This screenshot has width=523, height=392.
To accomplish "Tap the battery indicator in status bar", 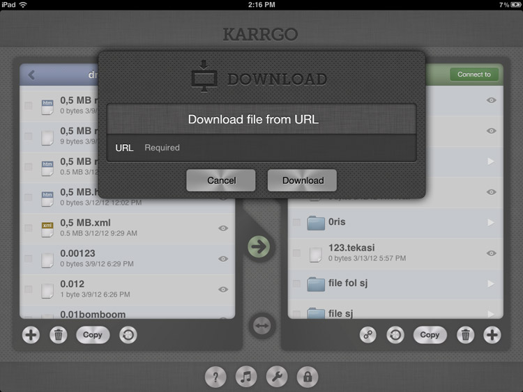I will pyautogui.click(x=515, y=5).
